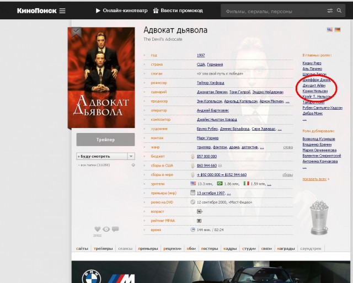
Task: Click the comment bubble icon
Action: [115, 229]
